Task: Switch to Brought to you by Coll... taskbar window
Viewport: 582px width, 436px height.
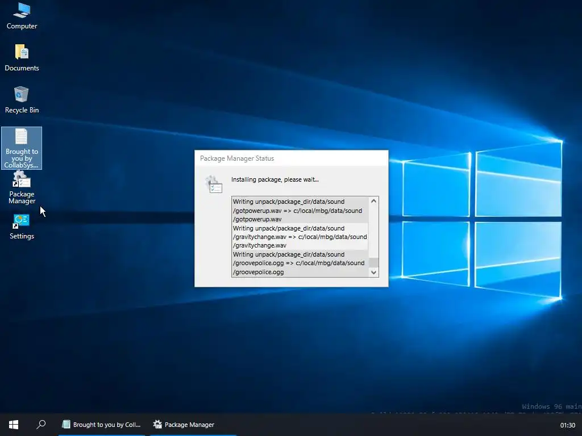Action: click(102, 425)
